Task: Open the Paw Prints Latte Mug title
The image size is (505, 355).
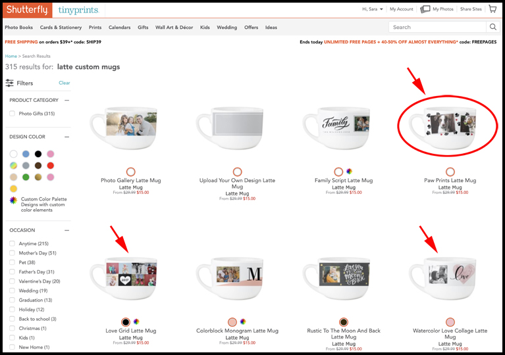Action: pos(450,180)
